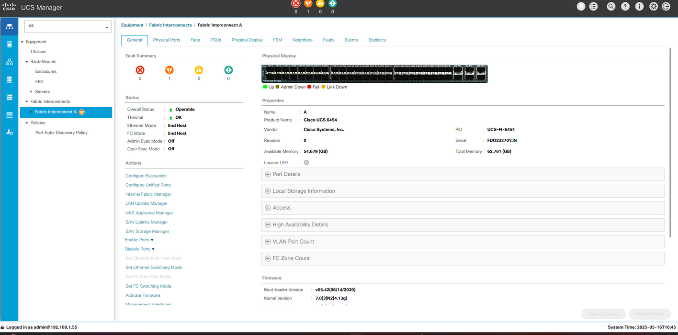Open the All filter dropdown

click(68, 26)
